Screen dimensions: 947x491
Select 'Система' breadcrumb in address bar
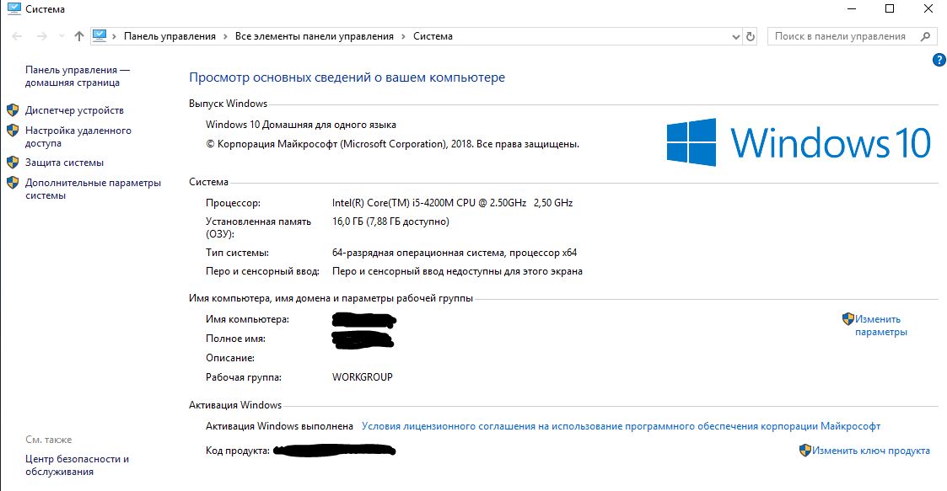click(x=433, y=36)
